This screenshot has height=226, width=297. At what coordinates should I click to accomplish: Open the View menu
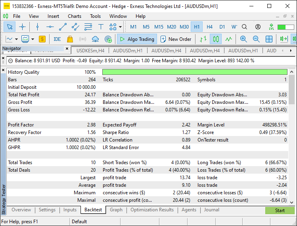click(34, 16)
